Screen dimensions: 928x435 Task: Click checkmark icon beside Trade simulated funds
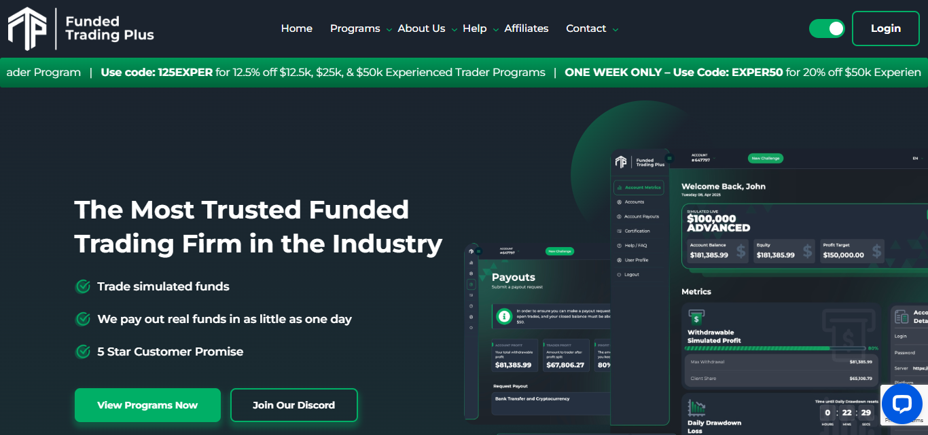click(83, 286)
